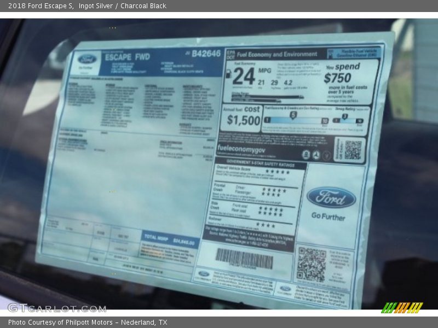Click the GTCARLOT.COM watermark
Image resolution: width=438 pixels, height=328 pixels.
56,308
